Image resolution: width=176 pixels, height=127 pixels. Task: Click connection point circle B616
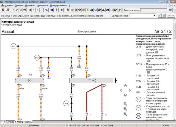tap(66, 104)
